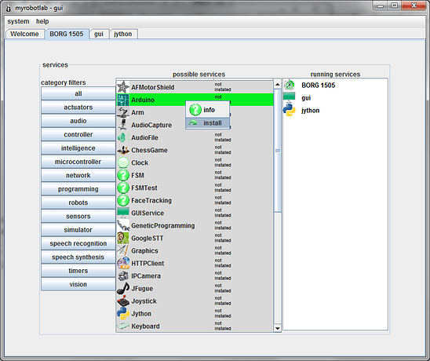Click the scroll down arrow of services list
Screen dimensions: 430x361
point(277,328)
